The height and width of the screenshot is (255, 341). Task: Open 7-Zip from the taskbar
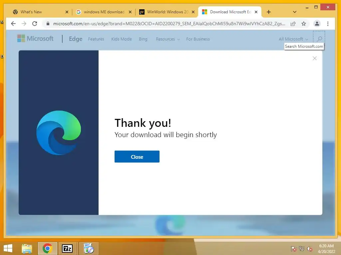[x=67, y=248]
